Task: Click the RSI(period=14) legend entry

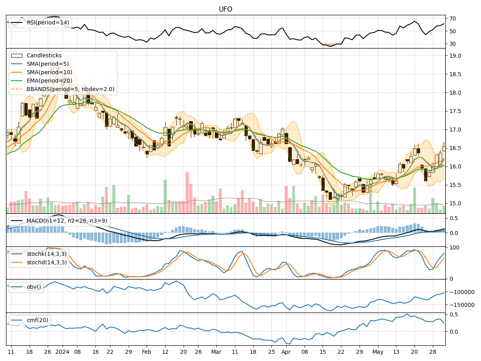Action: click(47, 22)
